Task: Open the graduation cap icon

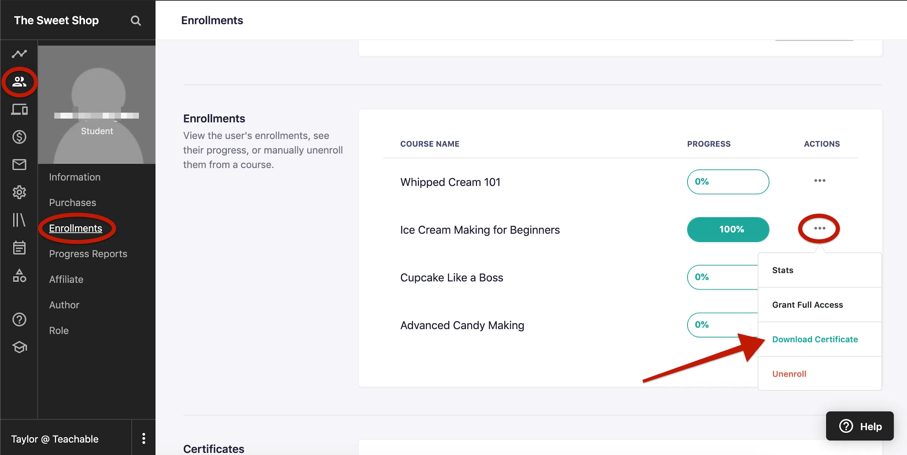Action: (19, 347)
